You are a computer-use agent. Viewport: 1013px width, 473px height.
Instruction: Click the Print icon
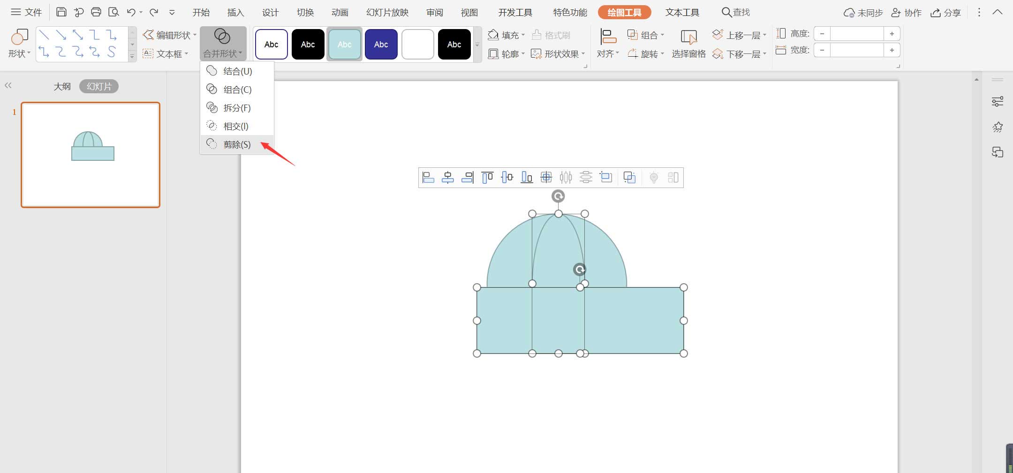tap(97, 12)
